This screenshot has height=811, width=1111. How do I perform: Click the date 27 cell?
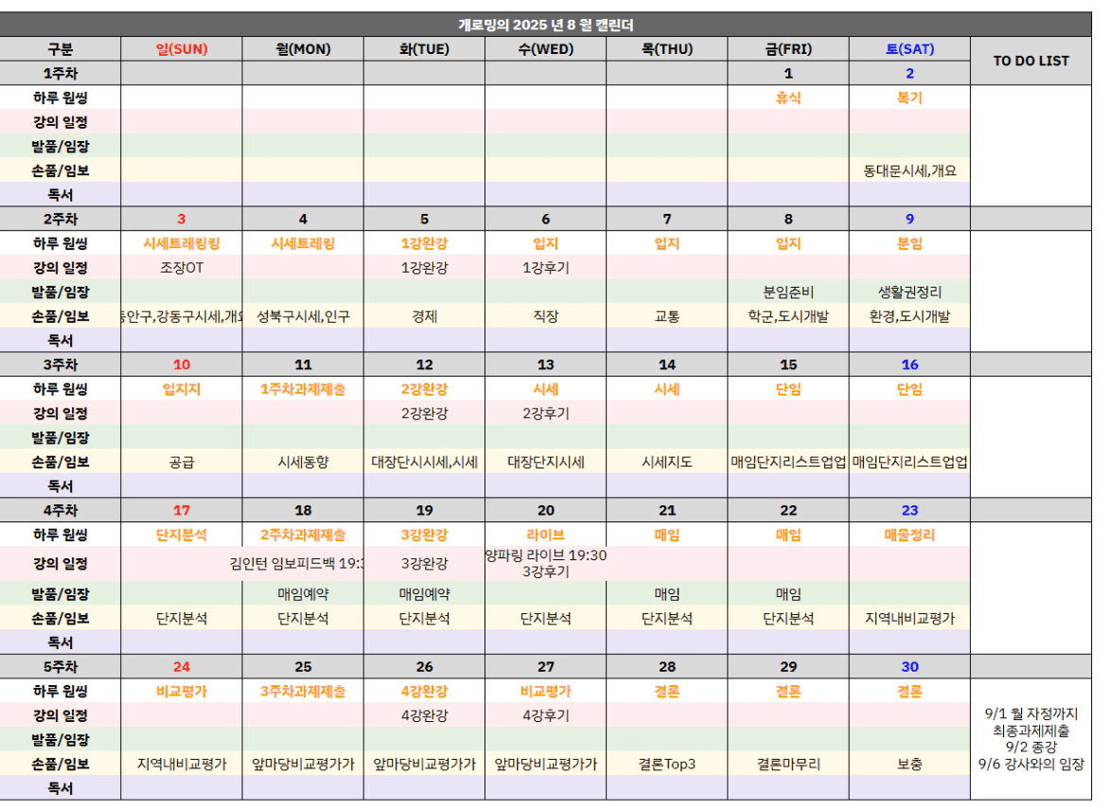tap(546, 666)
